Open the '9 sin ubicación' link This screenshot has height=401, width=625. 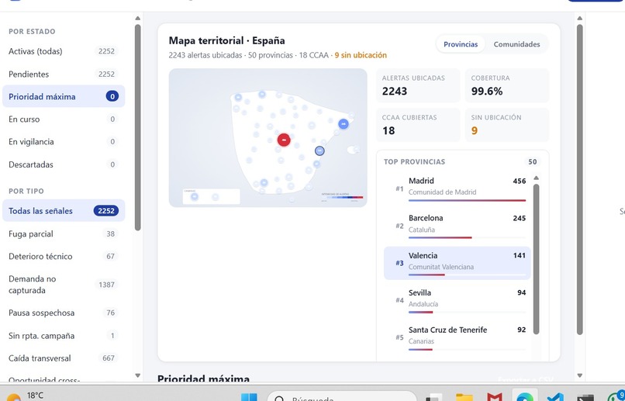click(x=361, y=55)
